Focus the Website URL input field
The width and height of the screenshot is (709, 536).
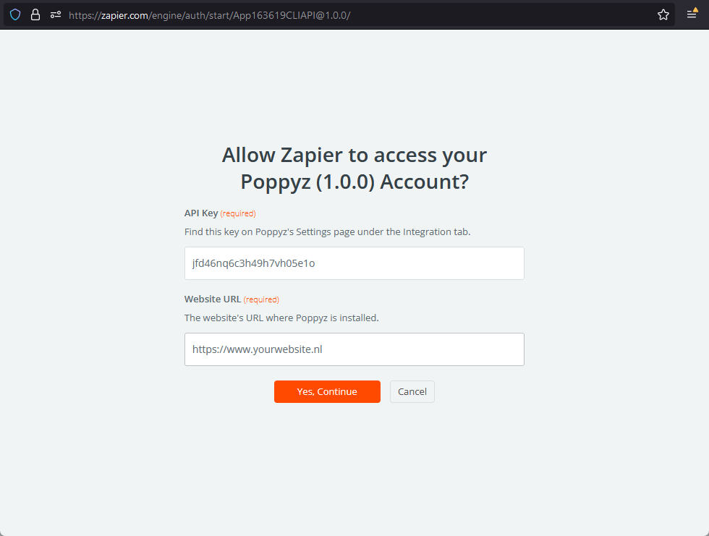(x=354, y=349)
